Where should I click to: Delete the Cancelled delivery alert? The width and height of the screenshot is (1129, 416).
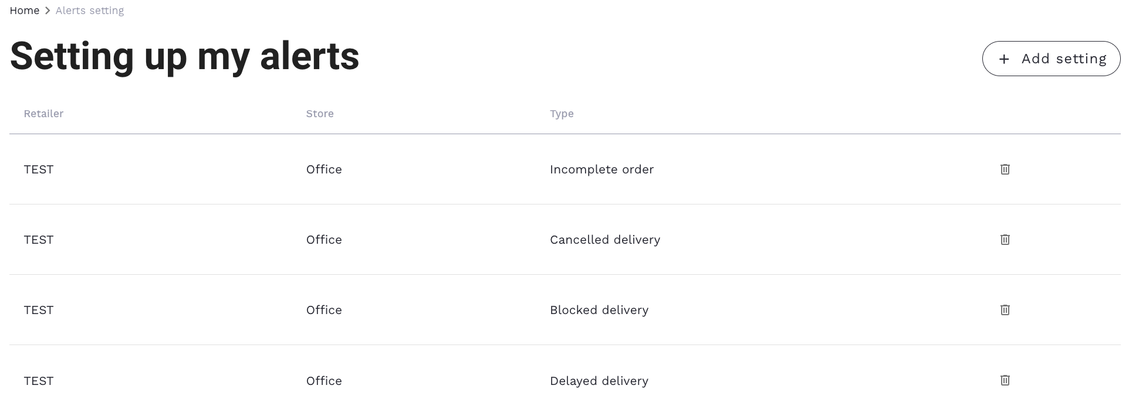[x=1005, y=240]
